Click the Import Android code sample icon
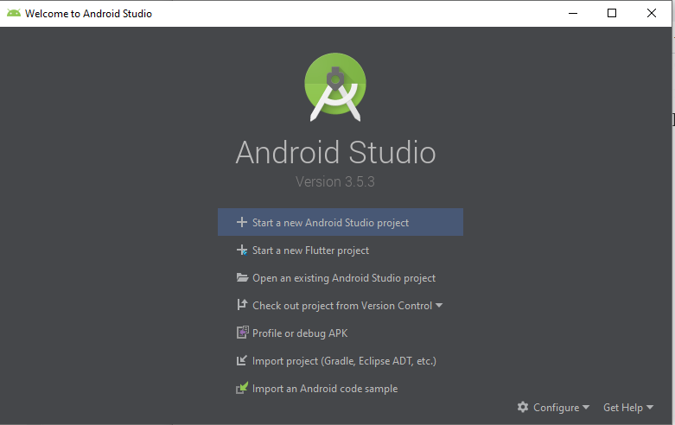The width and height of the screenshot is (675, 425). pyautogui.click(x=242, y=388)
